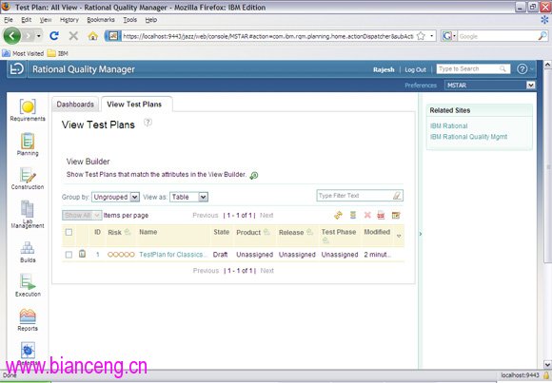Click the filter icon under Test Phase column
The height and width of the screenshot is (383, 552).
(325, 240)
